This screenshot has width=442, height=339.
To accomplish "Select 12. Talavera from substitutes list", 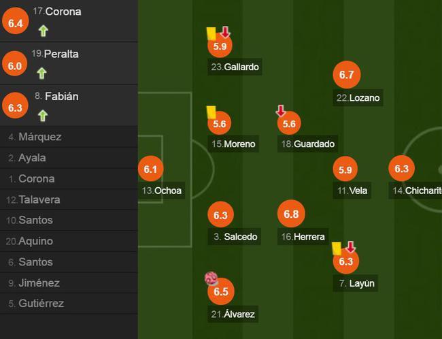I will click(x=69, y=199).
